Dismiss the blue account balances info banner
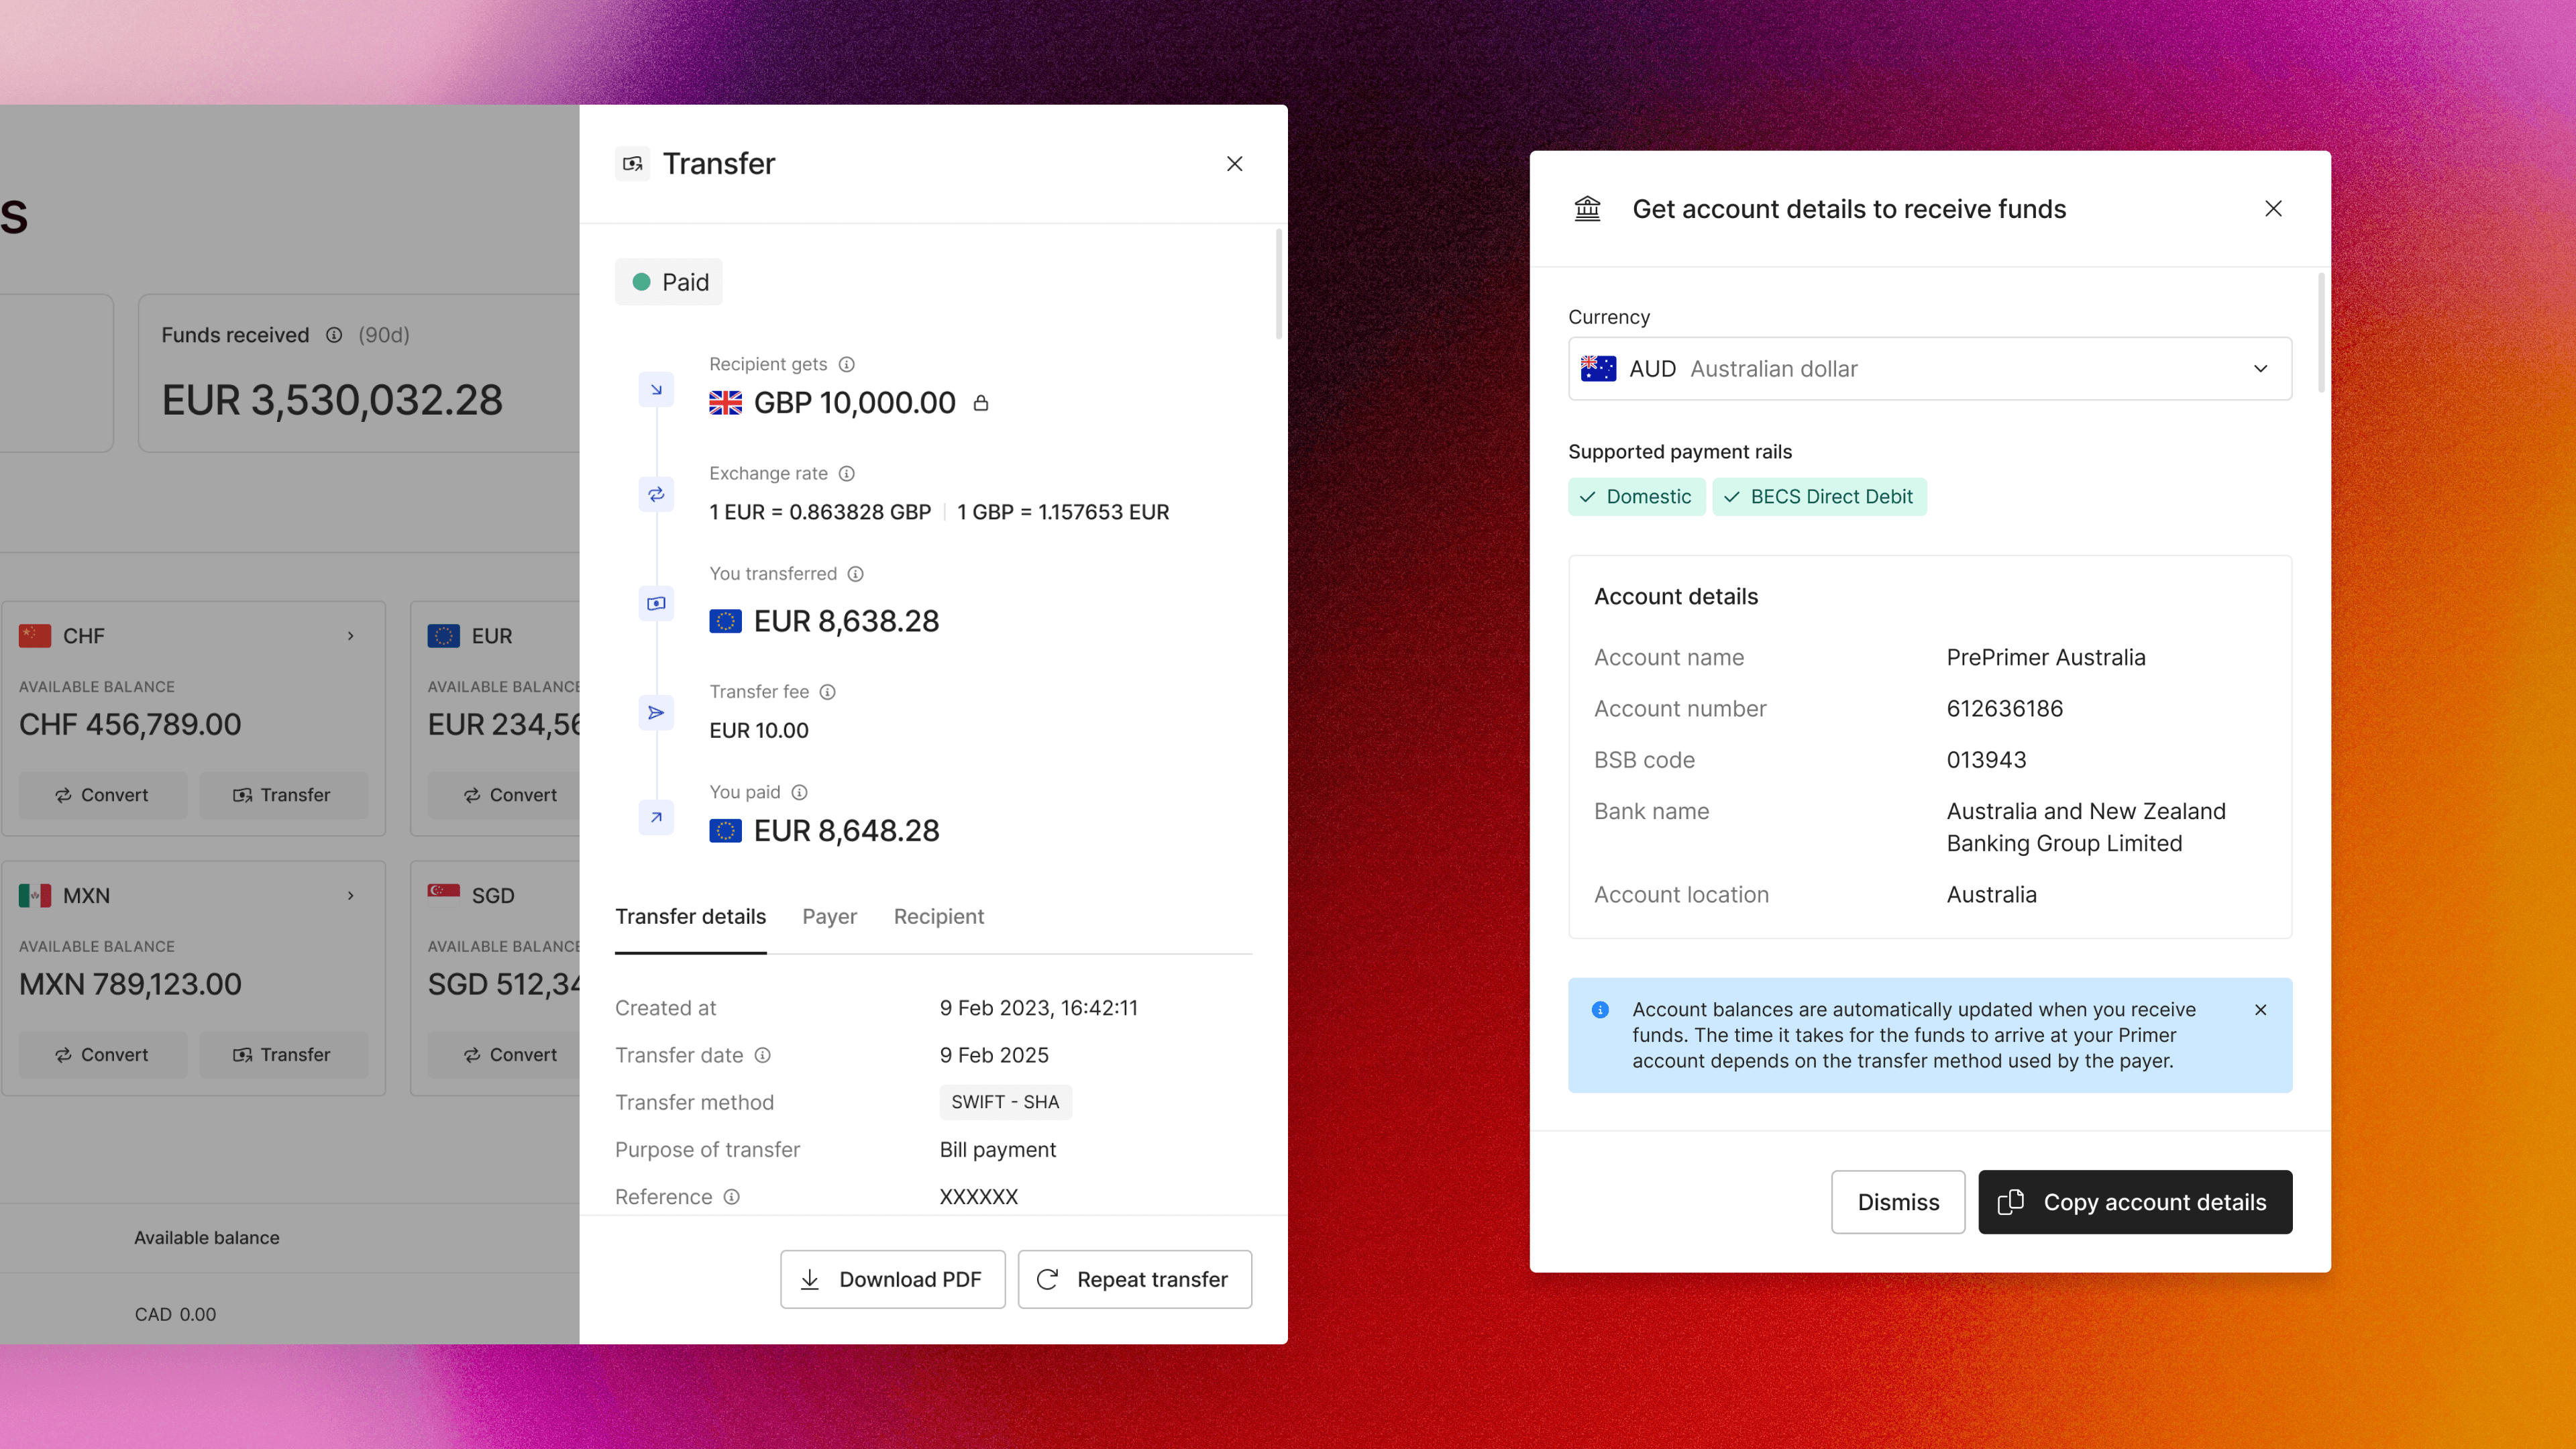The image size is (2576, 1449). [x=2260, y=1010]
